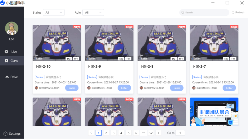Go to next page arrow
The width and height of the screenshot is (248, 139).
click(x=159, y=133)
